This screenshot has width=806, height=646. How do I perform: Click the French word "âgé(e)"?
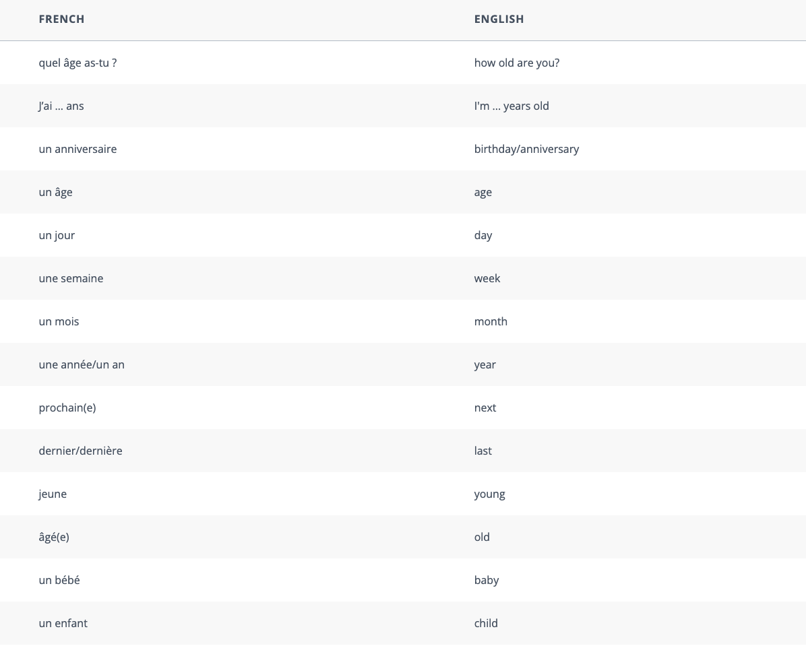click(54, 537)
